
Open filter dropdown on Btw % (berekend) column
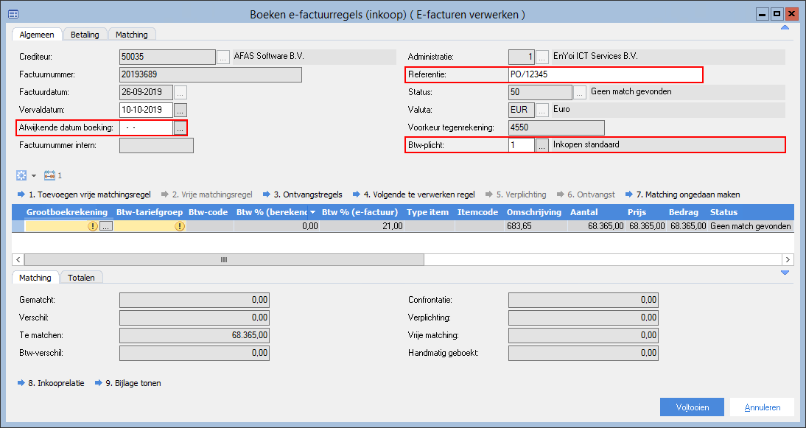point(312,212)
